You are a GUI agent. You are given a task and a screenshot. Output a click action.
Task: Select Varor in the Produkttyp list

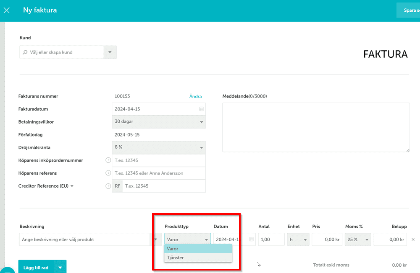click(x=198, y=249)
